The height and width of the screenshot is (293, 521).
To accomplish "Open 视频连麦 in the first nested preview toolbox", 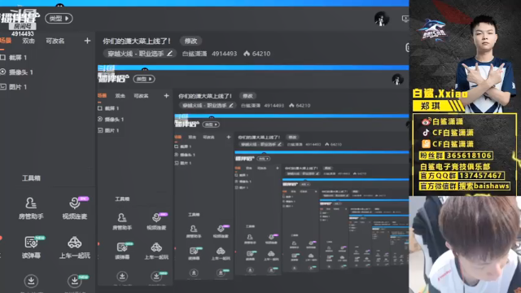I will [x=156, y=221].
